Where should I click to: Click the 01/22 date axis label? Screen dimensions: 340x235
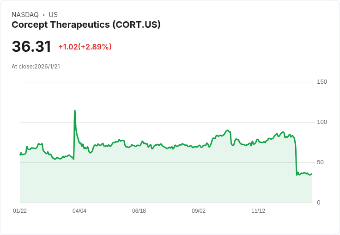[x=20, y=211]
